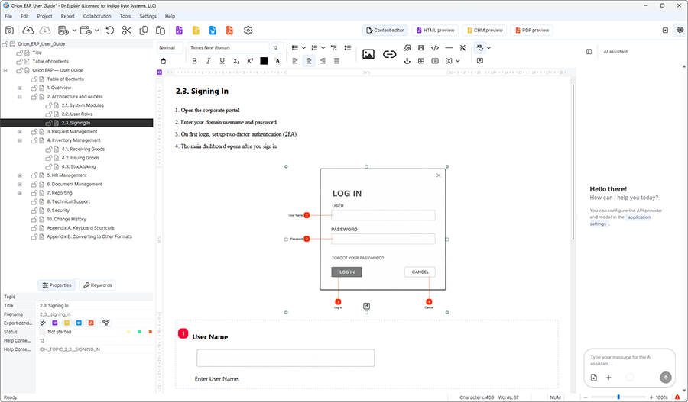Viewport: 688px width, 402px height.
Task: Select the 2.2. User Roles topic
Action: (76, 114)
